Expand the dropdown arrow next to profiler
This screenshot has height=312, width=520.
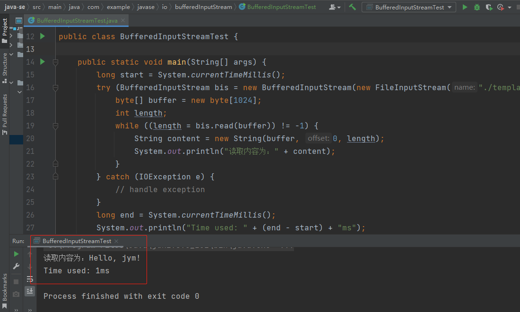coord(510,7)
